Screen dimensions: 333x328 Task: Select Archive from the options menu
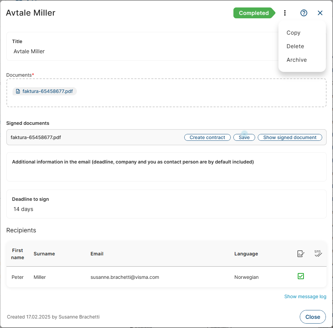(296, 60)
